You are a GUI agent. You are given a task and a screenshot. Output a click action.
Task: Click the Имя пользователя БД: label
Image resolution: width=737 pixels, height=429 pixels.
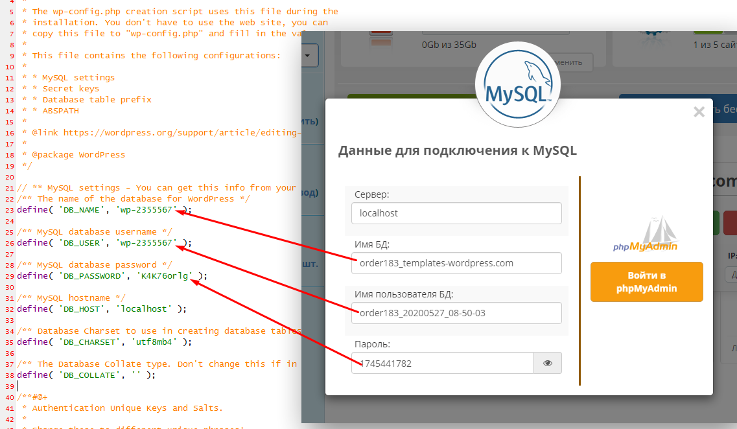coord(404,294)
